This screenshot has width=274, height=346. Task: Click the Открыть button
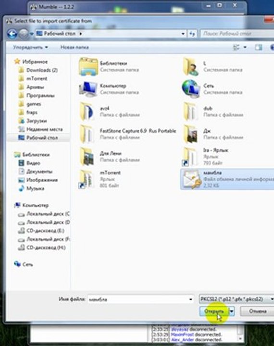tap(214, 311)
